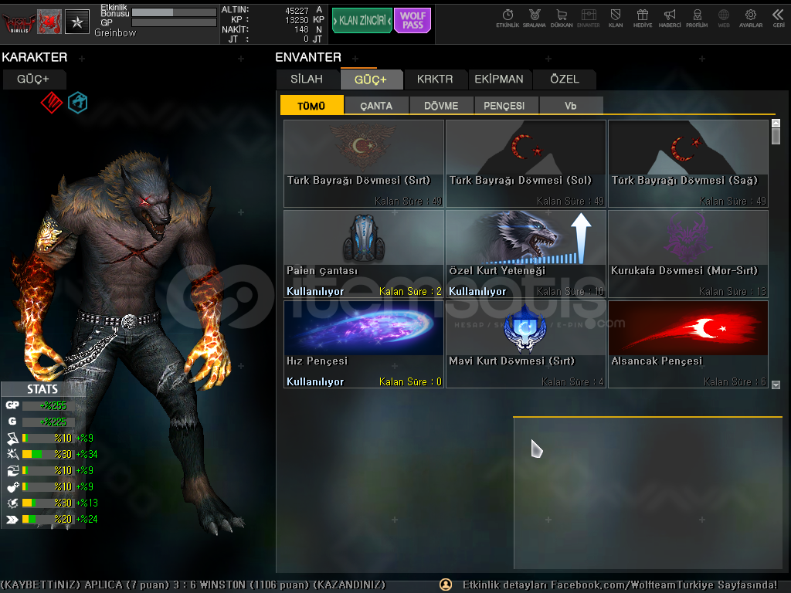Select the red claw power-up icon
This screenshot has width=791, height=593.
tap(52, 103)
